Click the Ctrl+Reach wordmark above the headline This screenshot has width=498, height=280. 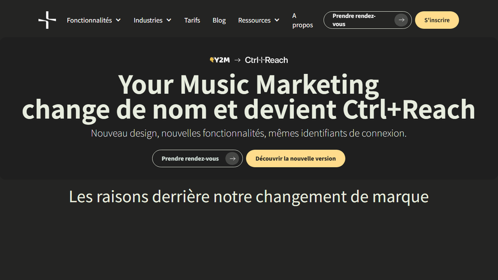tap(266, 60)
